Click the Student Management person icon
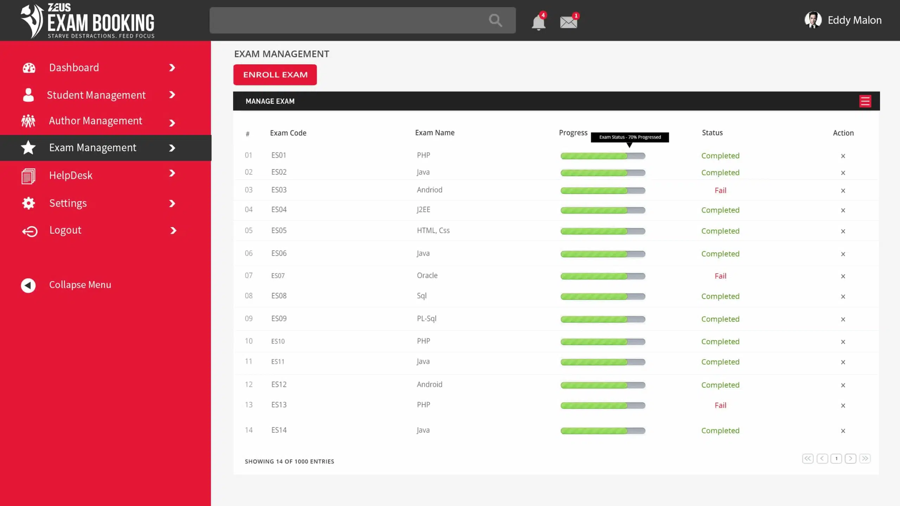 tap(28, 95)
